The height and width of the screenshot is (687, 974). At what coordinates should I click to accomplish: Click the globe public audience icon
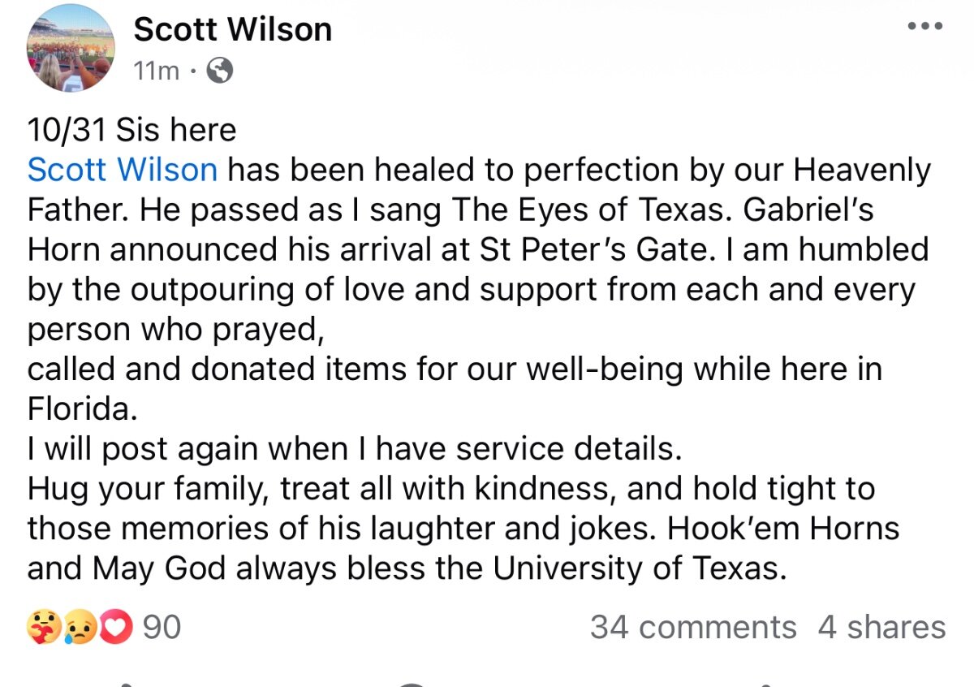220,71
